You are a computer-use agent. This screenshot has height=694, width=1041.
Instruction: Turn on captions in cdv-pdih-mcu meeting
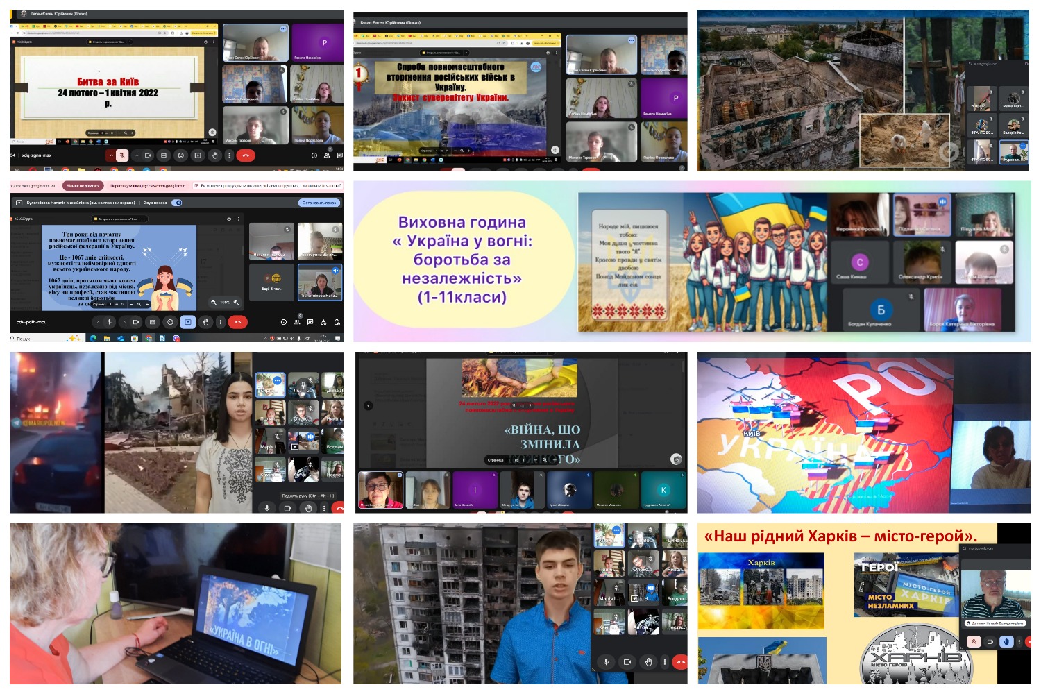tap(153, 322)
